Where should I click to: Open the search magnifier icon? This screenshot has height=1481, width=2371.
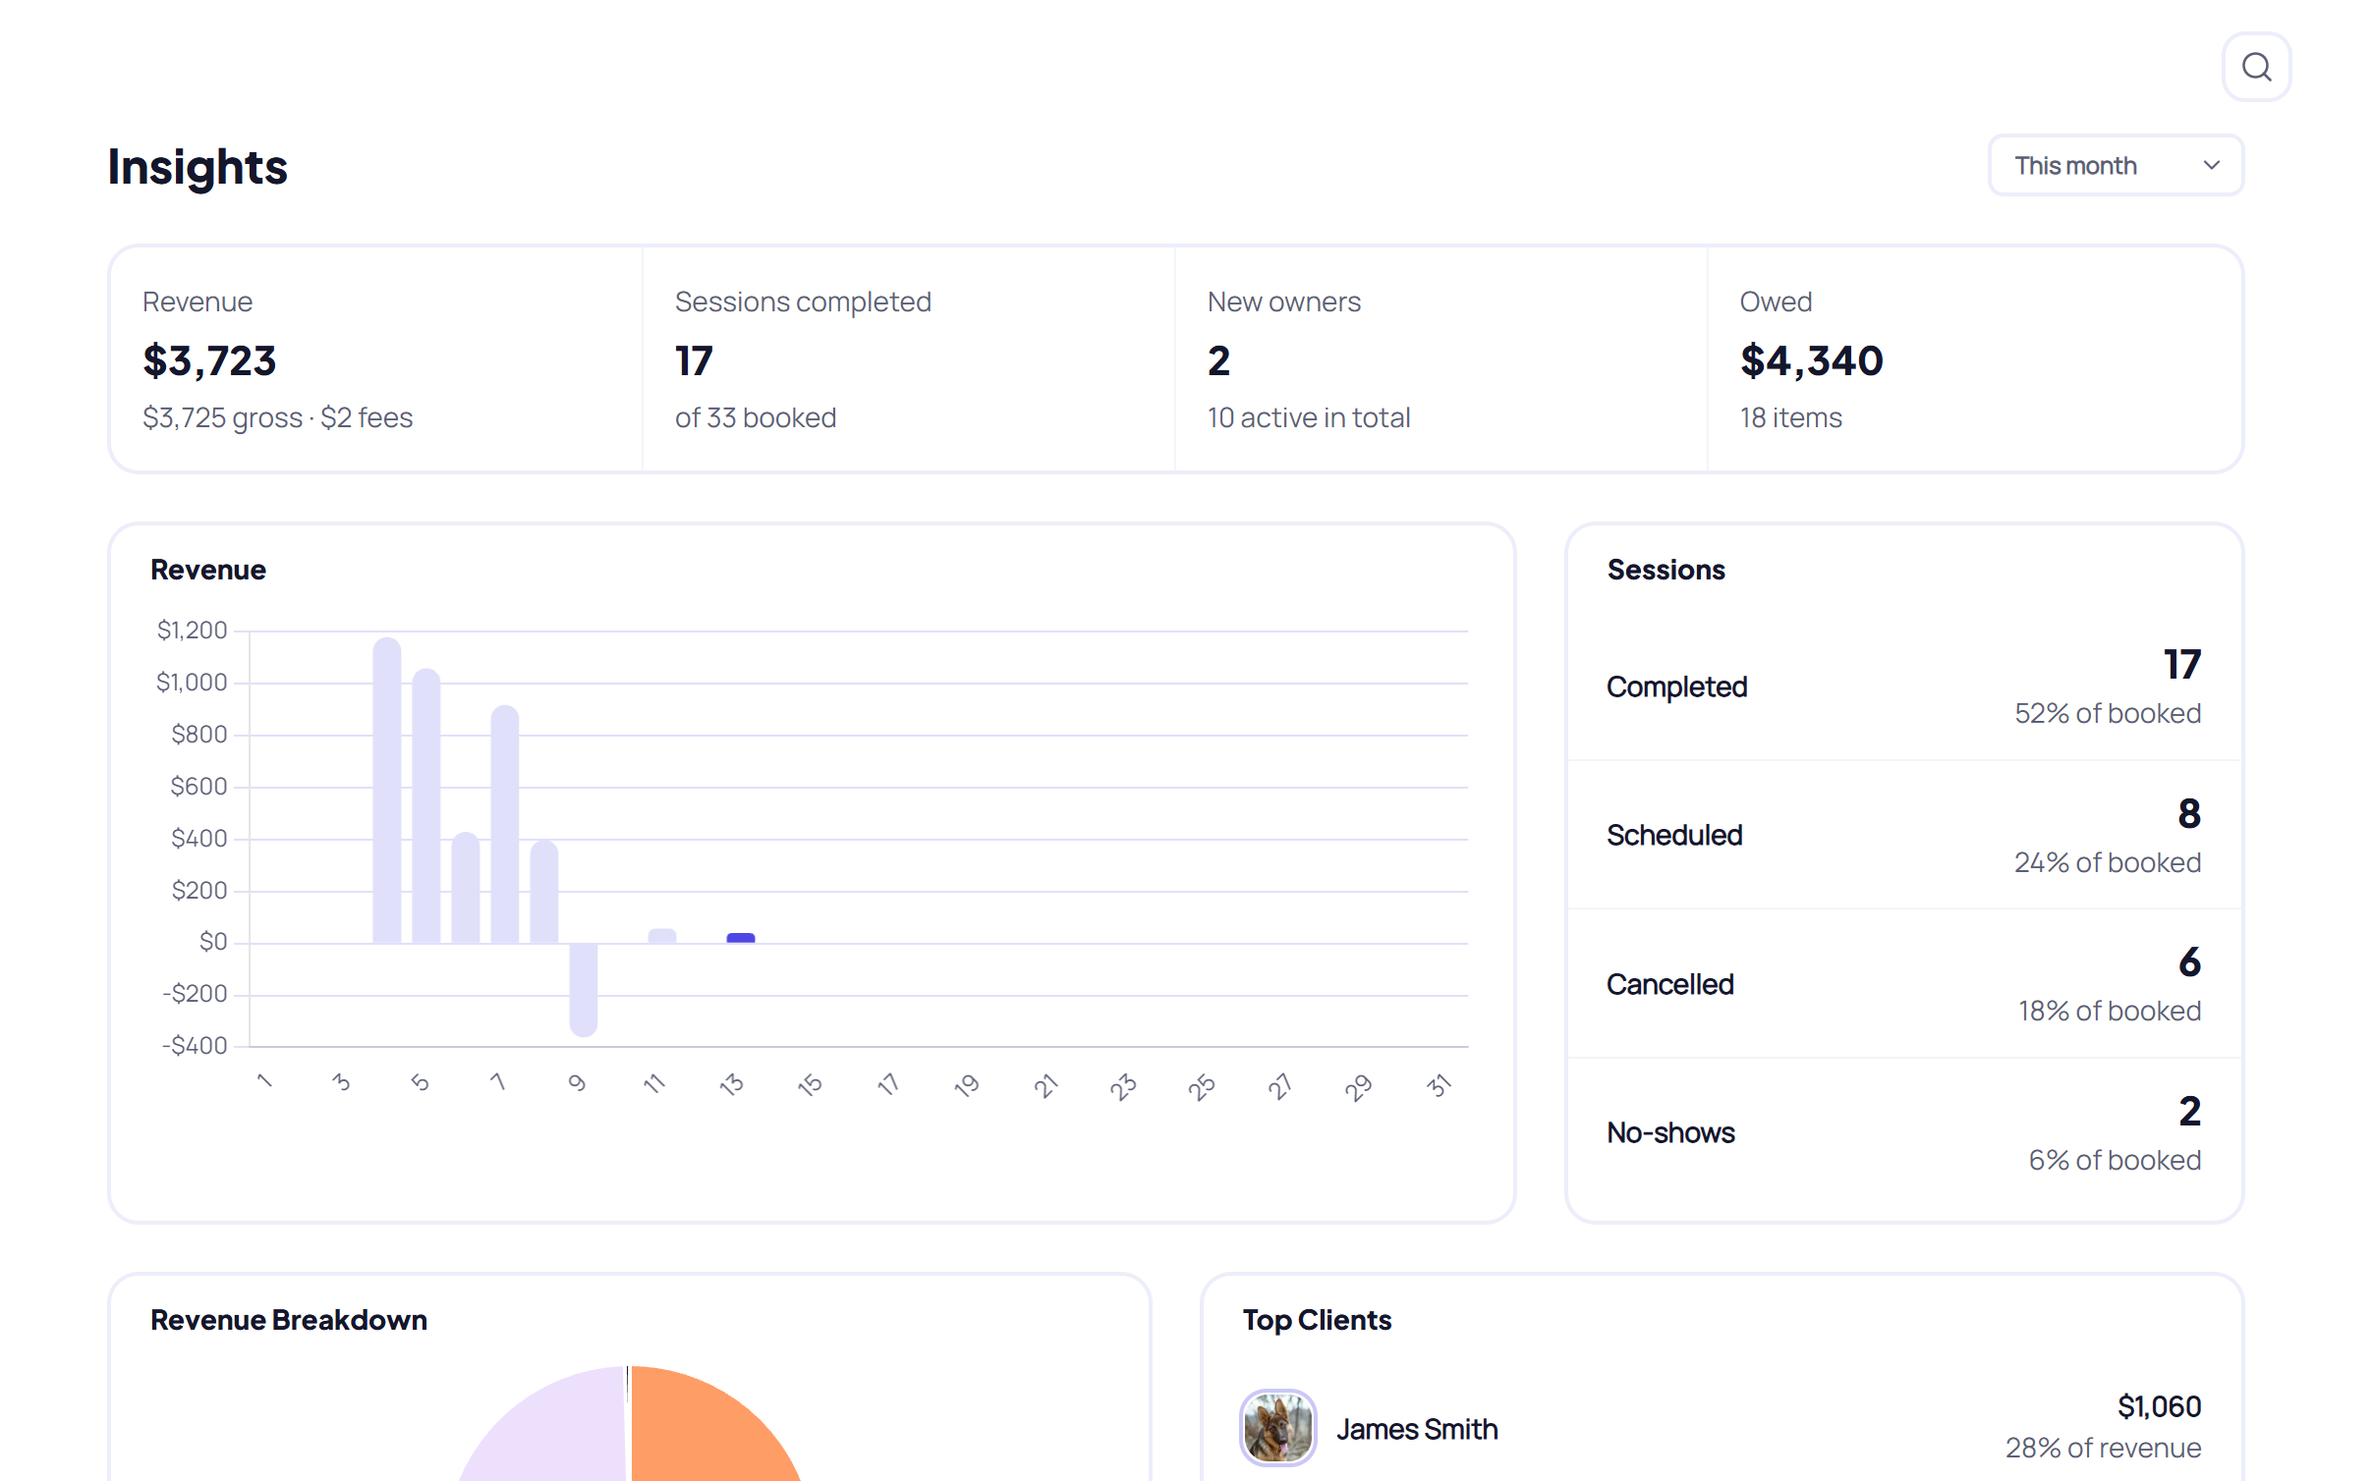click(2256, 67)
